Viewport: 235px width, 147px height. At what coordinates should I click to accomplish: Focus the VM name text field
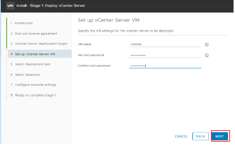[x=165, y=44]
